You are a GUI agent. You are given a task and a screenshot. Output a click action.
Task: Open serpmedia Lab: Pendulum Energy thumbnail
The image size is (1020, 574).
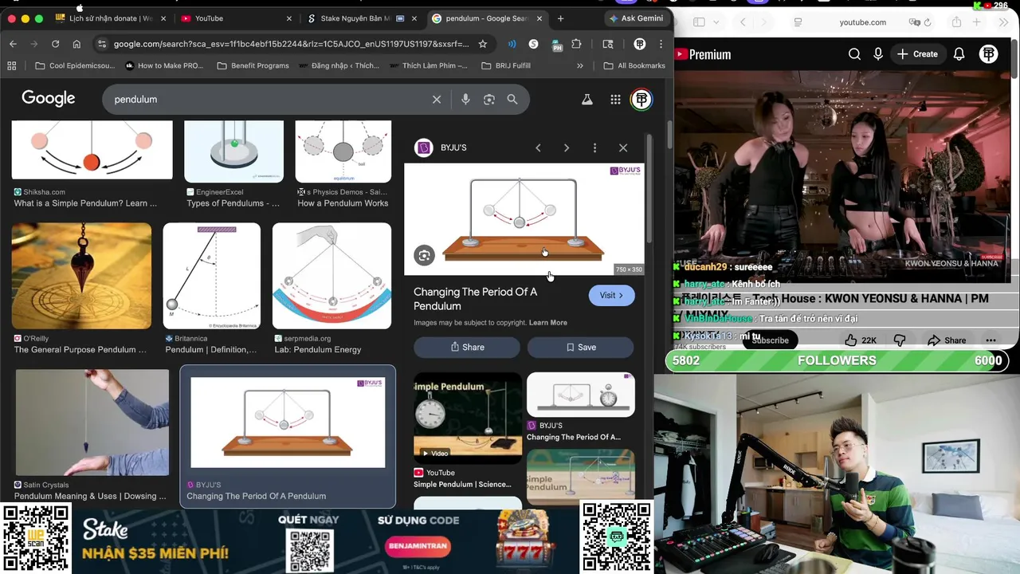[331, 276]
